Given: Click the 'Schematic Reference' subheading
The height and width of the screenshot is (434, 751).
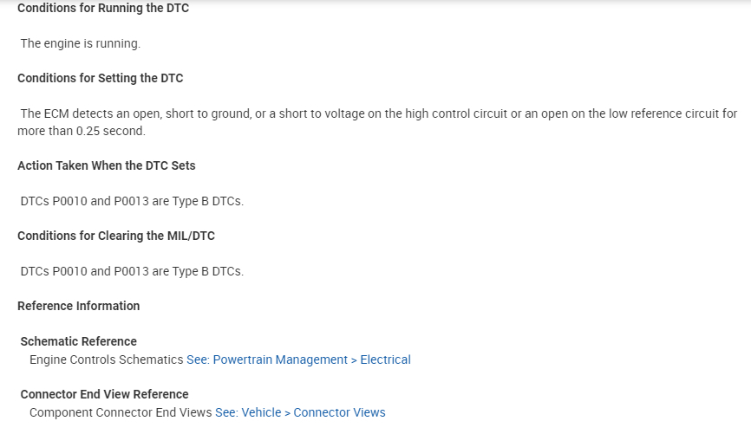Looking at the screenshot, I should point(79,341).
